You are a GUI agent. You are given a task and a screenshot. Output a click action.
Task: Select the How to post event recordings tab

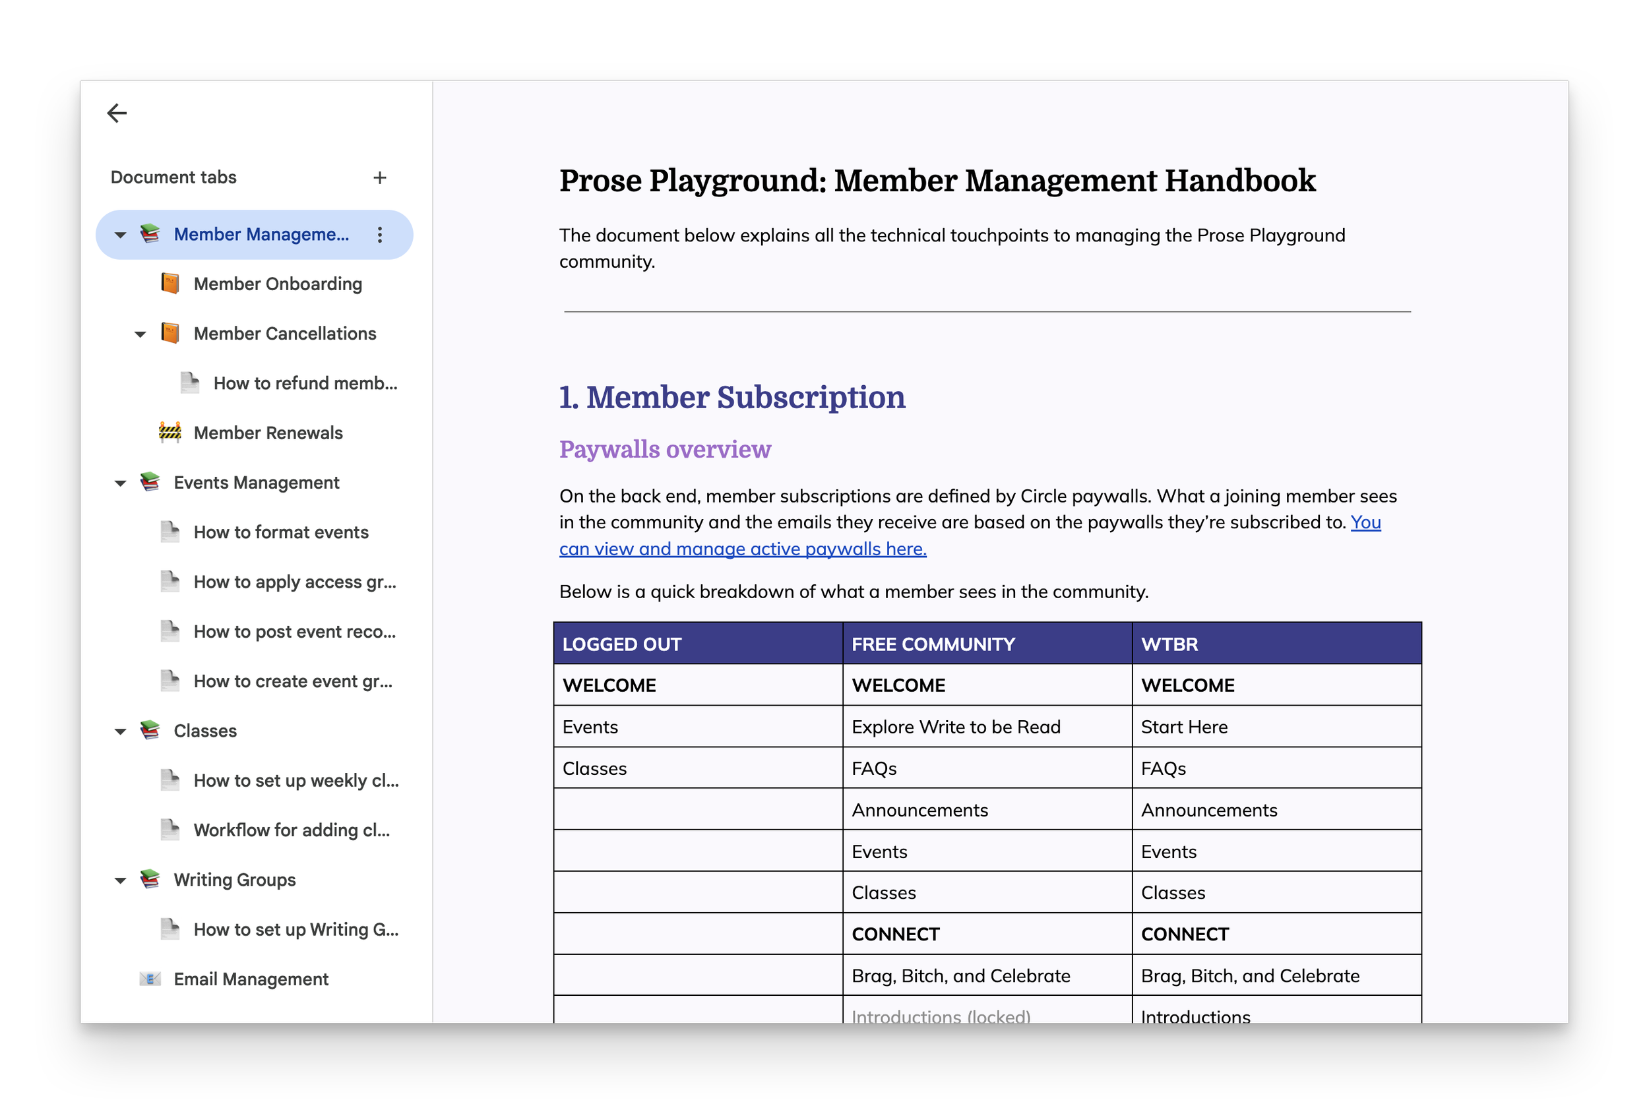pos(294,632)
